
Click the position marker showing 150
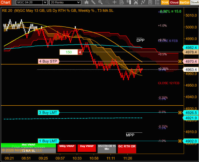coord(69,52)
